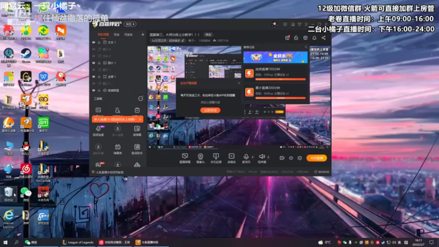Open the notification bell icon
The width and height of the screenshot is (439, 247).
[x=314, y=38]
